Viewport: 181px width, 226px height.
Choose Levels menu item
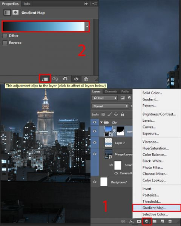click(x=148, y=121)
